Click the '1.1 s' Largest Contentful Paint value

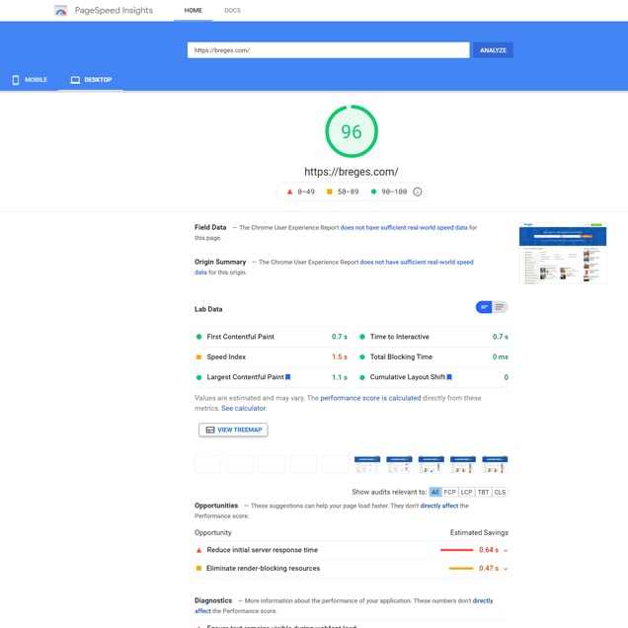(x=340, y=377)
